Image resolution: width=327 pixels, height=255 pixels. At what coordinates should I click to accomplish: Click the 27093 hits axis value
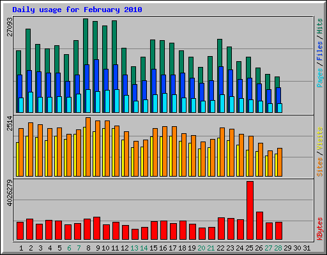10,27
